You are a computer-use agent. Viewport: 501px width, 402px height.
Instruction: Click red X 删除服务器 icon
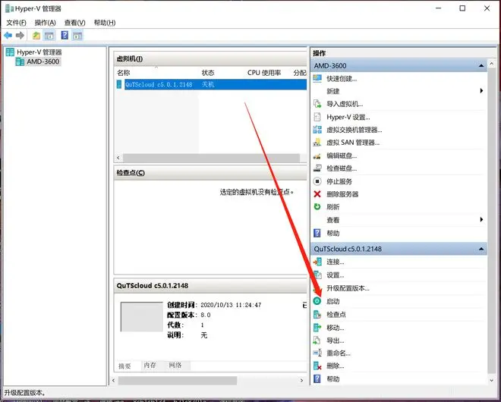(x=317, y=194)
